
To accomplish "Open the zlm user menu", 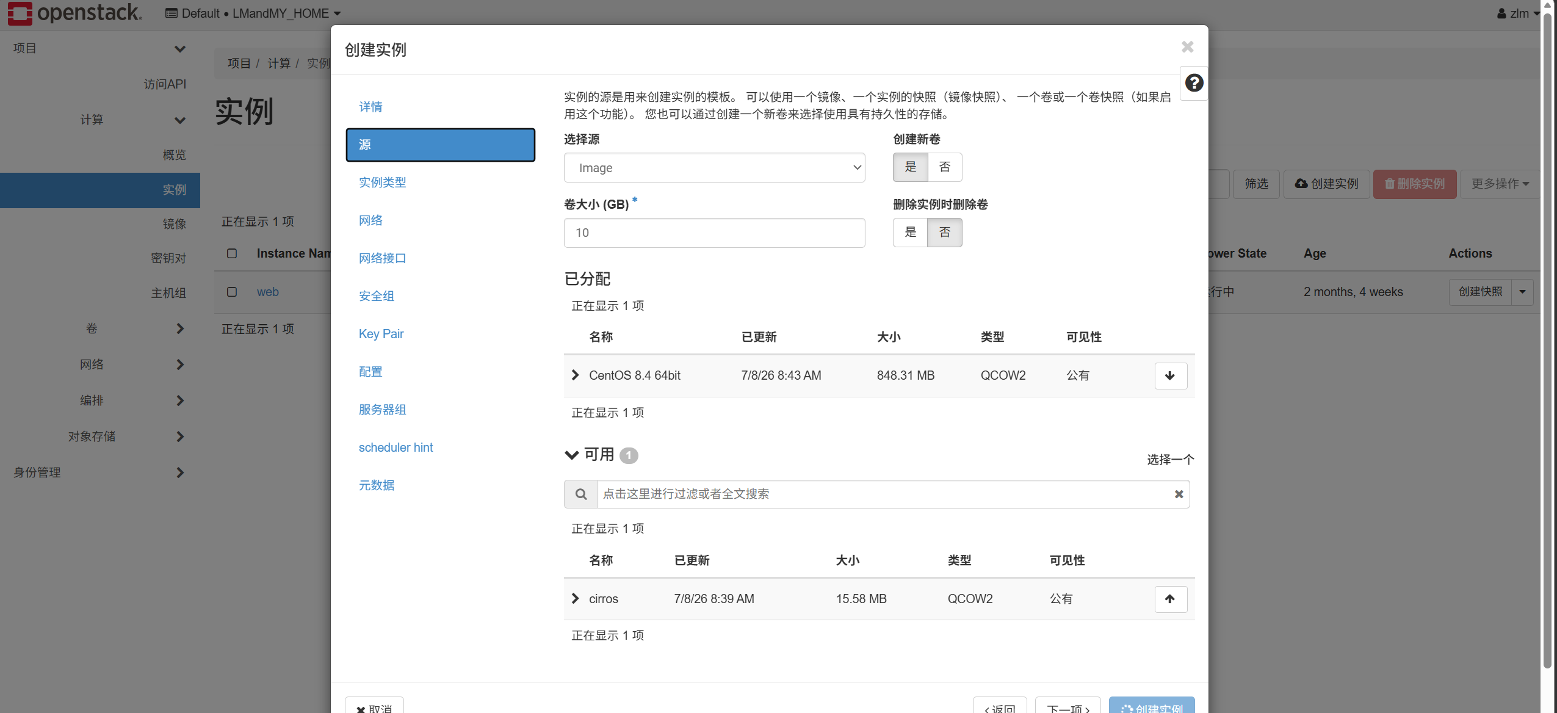I will coord(1517,13).
